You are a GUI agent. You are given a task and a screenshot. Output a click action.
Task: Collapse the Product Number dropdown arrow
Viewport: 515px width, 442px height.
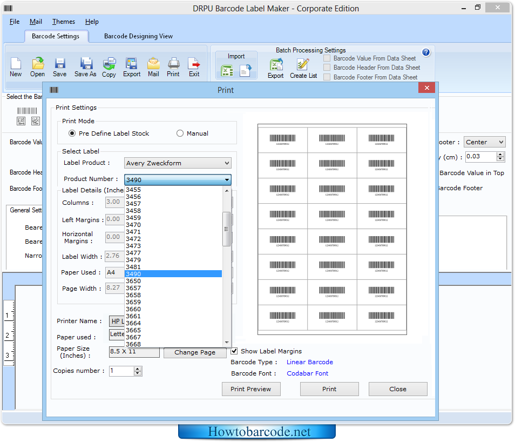(227, 180)
